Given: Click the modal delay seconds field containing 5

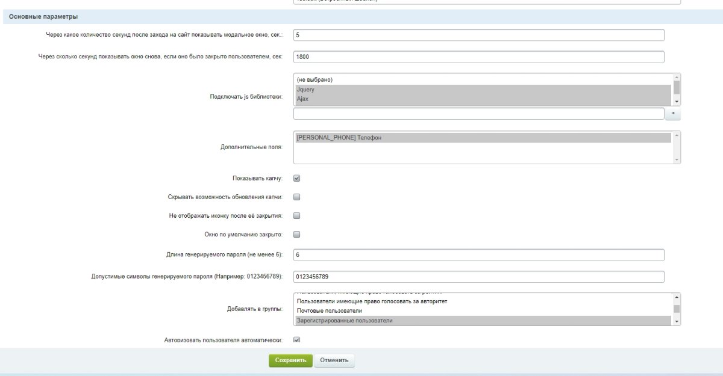Looking at the screenshot, I should coord(478,35).
